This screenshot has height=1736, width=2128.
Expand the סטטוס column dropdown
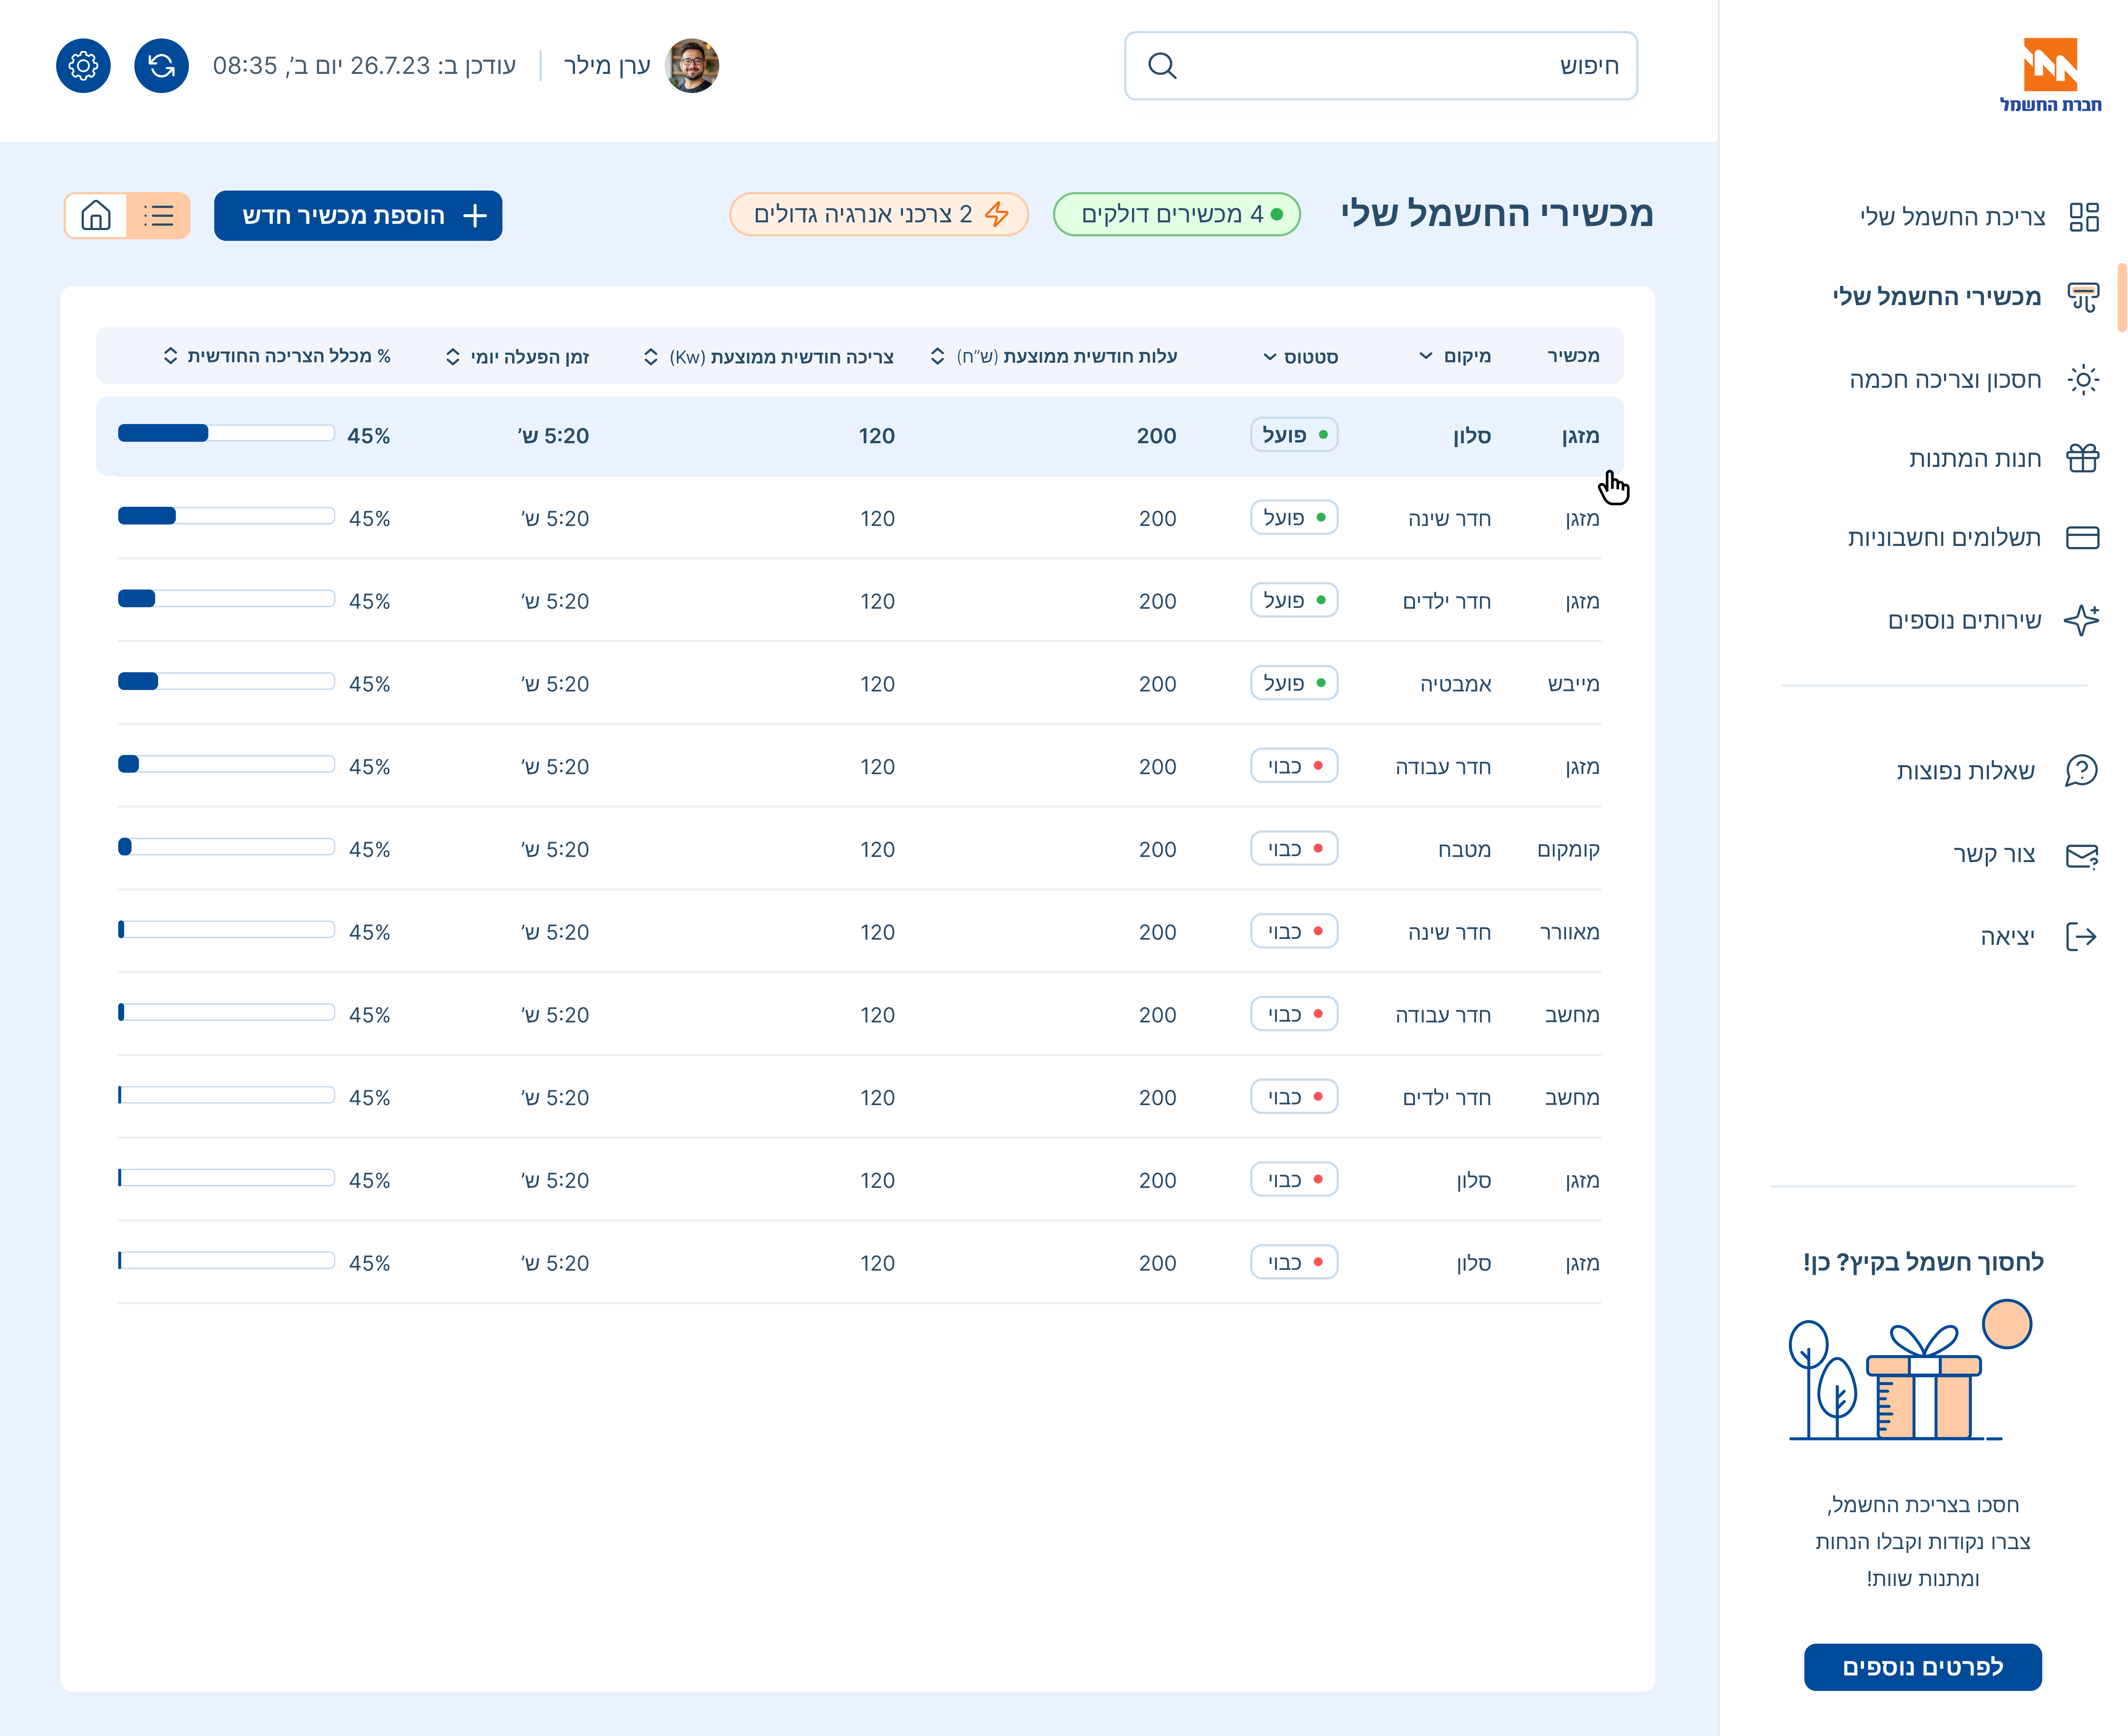pos(1270,357)
